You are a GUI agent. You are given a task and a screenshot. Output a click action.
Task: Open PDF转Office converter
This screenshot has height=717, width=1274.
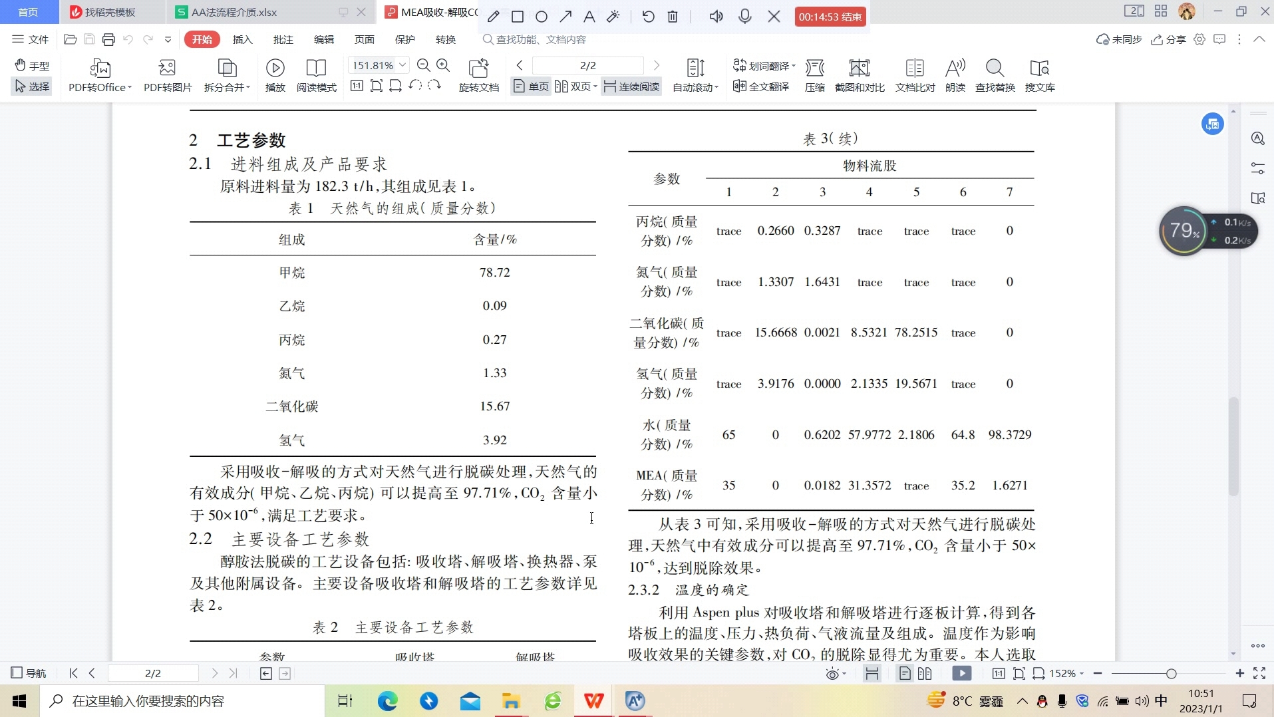[100, 75]
